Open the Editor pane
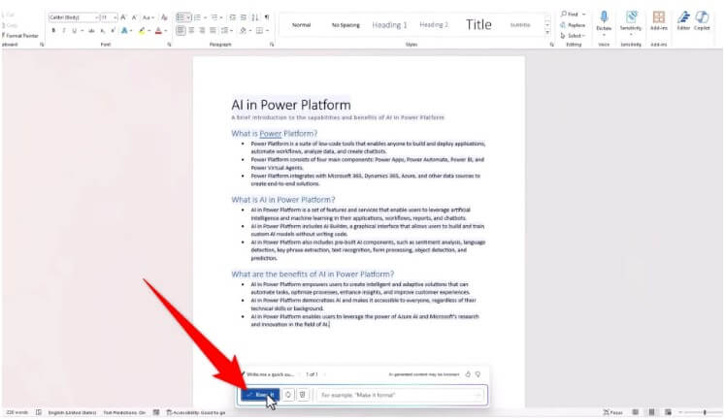 (683, 21)
